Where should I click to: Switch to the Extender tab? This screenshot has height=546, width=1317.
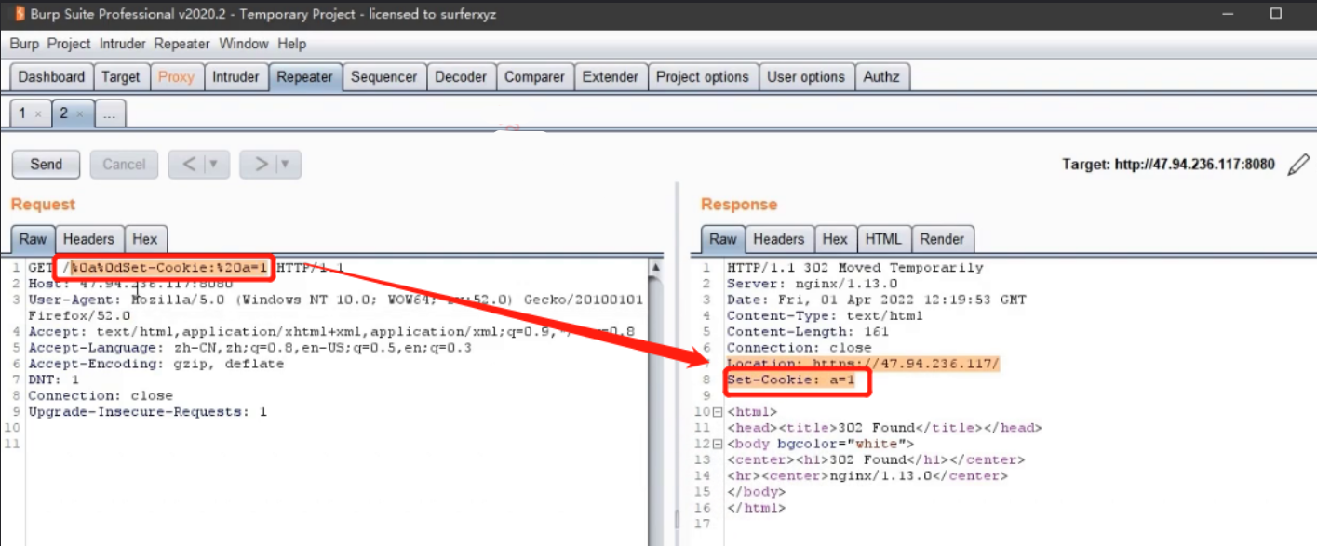tap(611, 77)
